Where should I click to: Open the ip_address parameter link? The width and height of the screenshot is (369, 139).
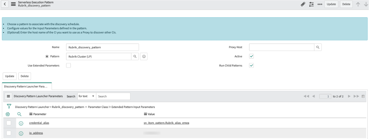click(36, 133)
